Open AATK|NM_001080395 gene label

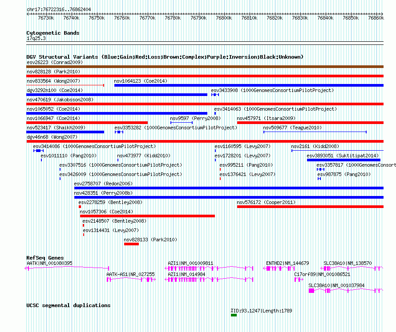point(49,263)
